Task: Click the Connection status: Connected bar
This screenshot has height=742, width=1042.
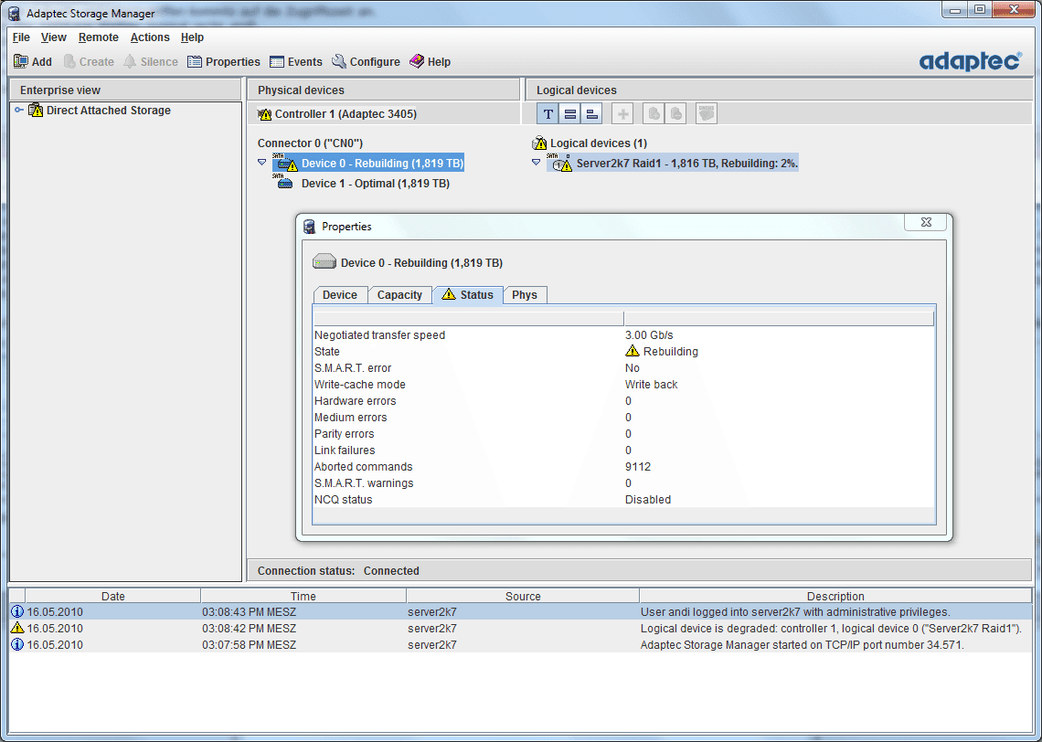Action: tap(639, 570)
